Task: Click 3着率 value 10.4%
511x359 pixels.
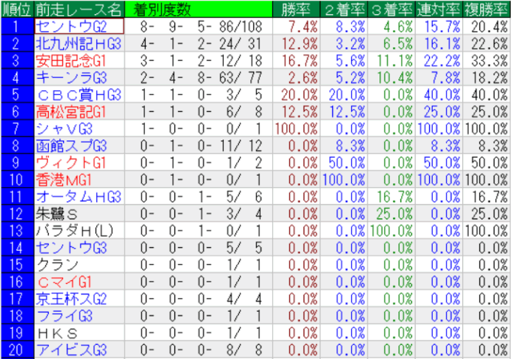Action: (395, 77)
